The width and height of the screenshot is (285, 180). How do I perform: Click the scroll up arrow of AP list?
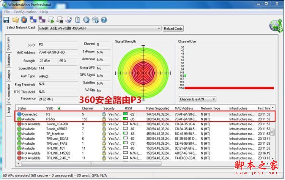pyautogui.click(x=272, y=107)
